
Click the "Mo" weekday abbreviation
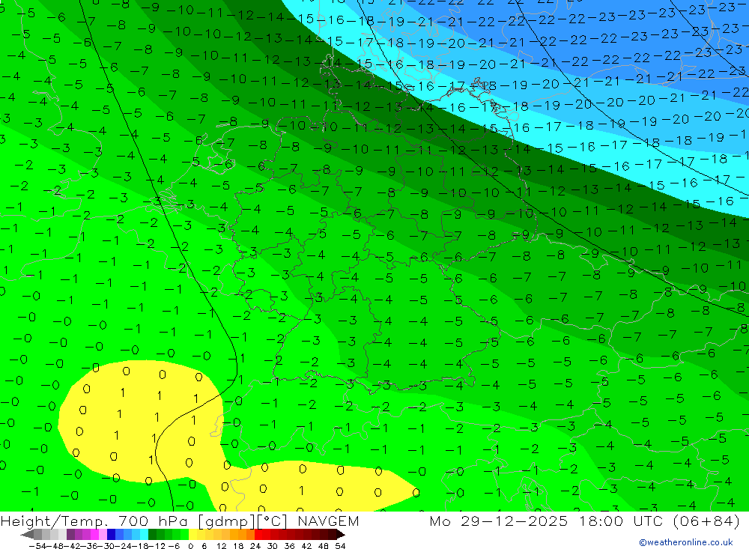(440, 521)
